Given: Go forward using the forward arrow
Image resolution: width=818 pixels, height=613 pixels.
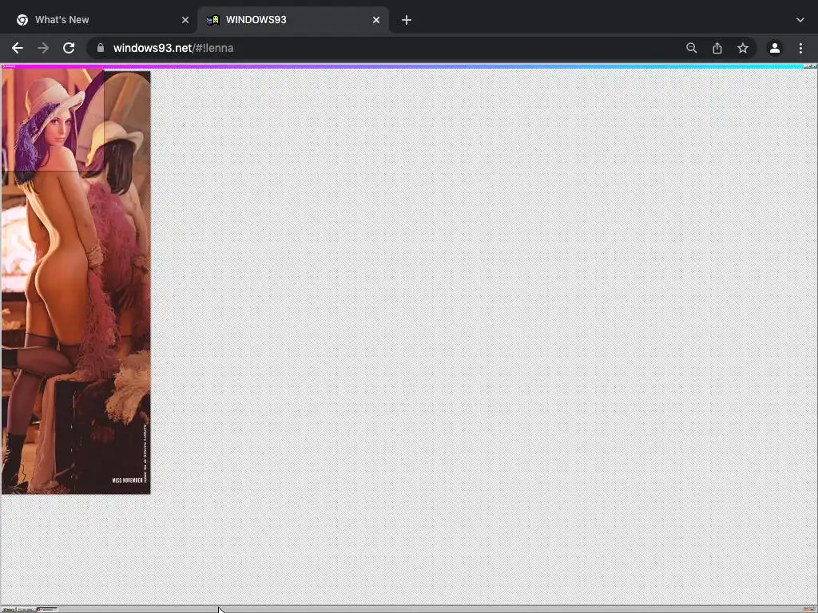Looking at the screenshot, I should coord(43,48).
